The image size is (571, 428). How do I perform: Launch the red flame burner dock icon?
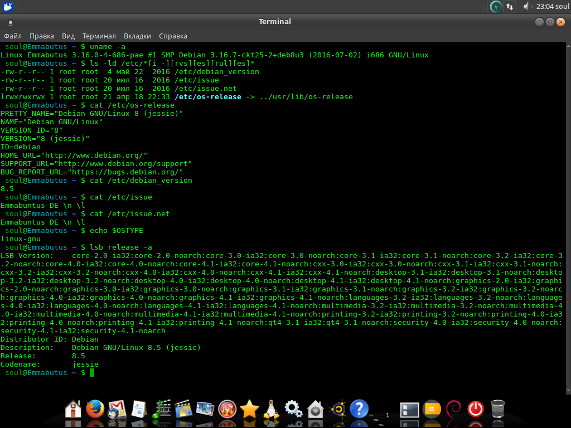(x=228, y=409)
